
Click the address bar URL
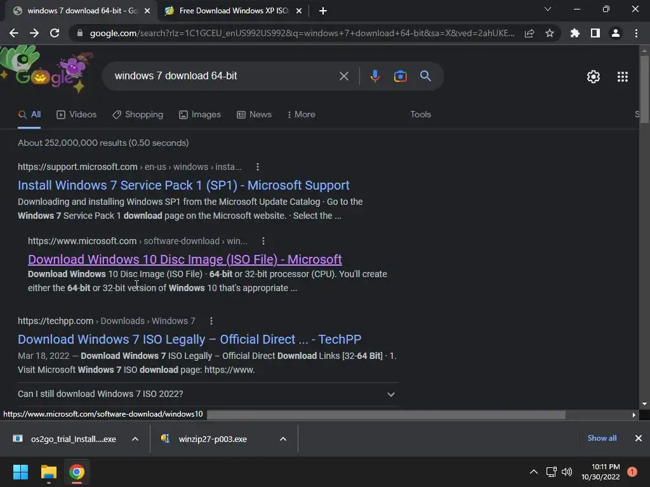pos(302,33)
